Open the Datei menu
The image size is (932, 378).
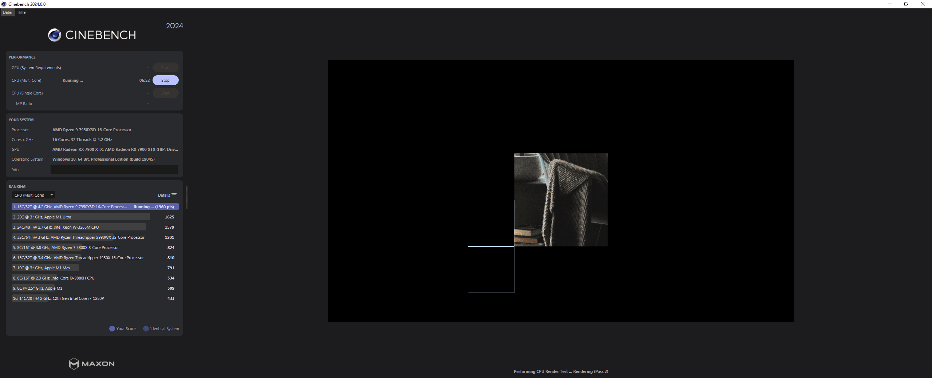point(8,12)
